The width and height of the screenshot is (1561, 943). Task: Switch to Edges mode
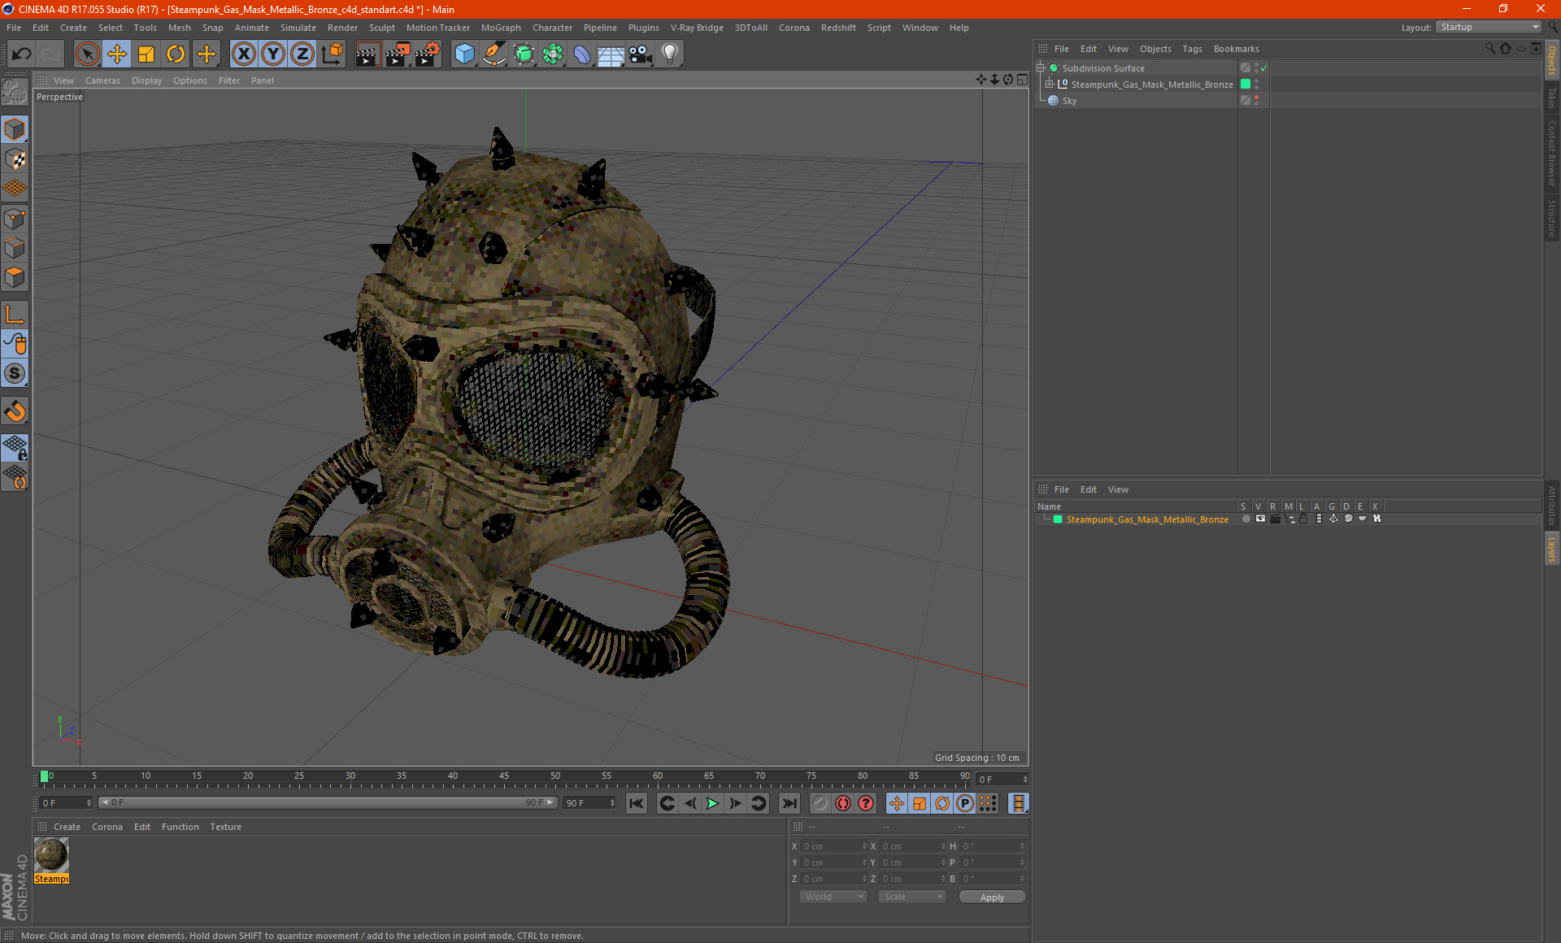point(15,248)
